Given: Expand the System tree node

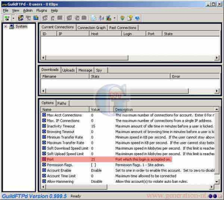Looking at the screenshot, I should pos(6,27).
